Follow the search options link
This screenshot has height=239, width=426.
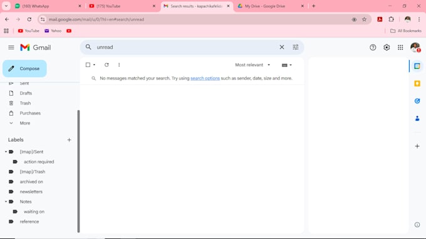pyautogui.click(x=205, y=78)
